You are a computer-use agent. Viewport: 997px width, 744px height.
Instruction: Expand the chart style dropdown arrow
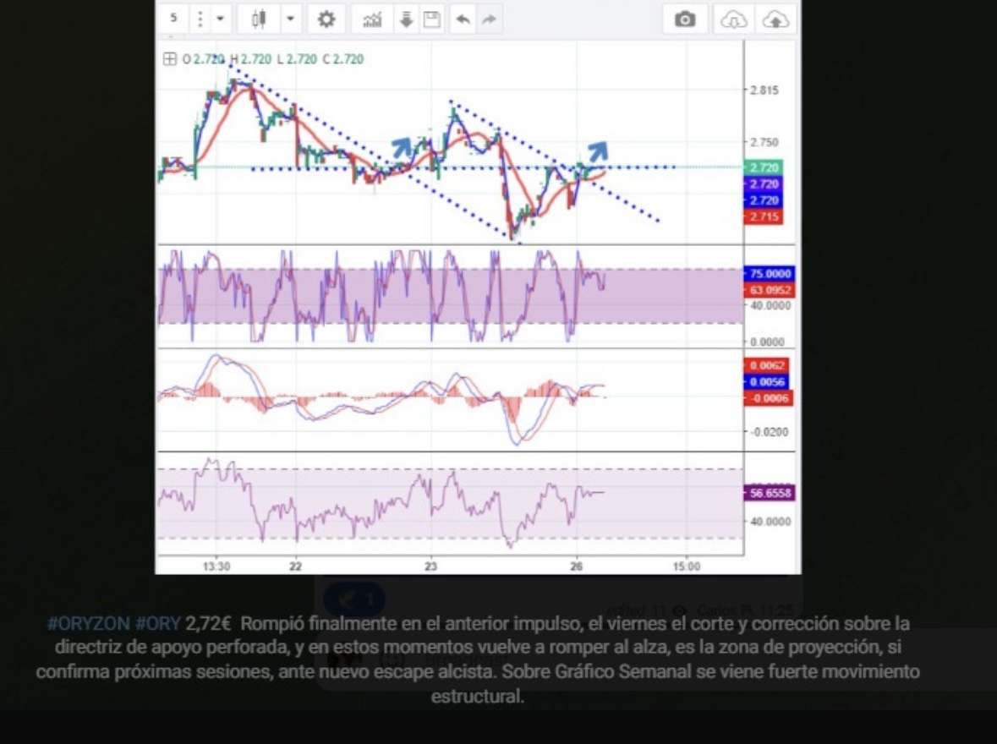pos(290,19)
